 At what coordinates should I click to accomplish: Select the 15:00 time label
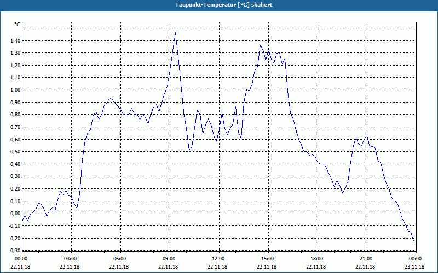coord(268,259)
